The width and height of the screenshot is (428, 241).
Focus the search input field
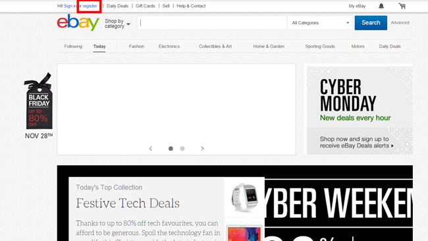click(212, 22)
